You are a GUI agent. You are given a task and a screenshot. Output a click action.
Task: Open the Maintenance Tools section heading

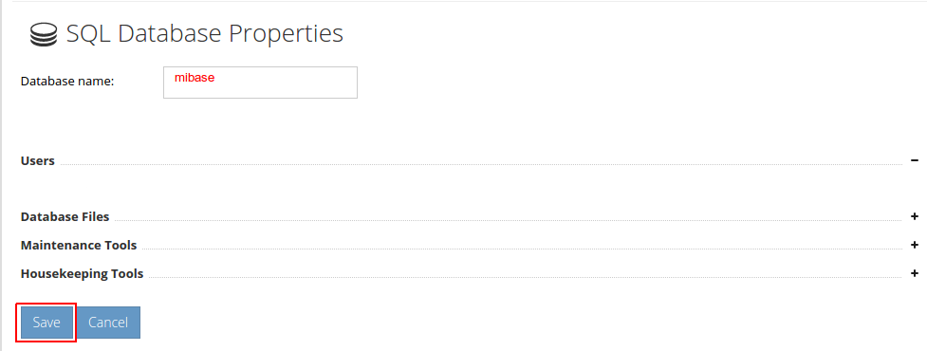tap(79, 245)
